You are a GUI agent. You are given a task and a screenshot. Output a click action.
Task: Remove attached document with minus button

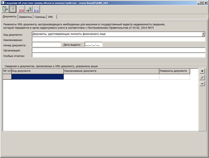[202, 84]
